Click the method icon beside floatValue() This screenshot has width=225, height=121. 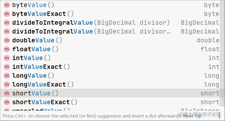(x=7, y=49)
